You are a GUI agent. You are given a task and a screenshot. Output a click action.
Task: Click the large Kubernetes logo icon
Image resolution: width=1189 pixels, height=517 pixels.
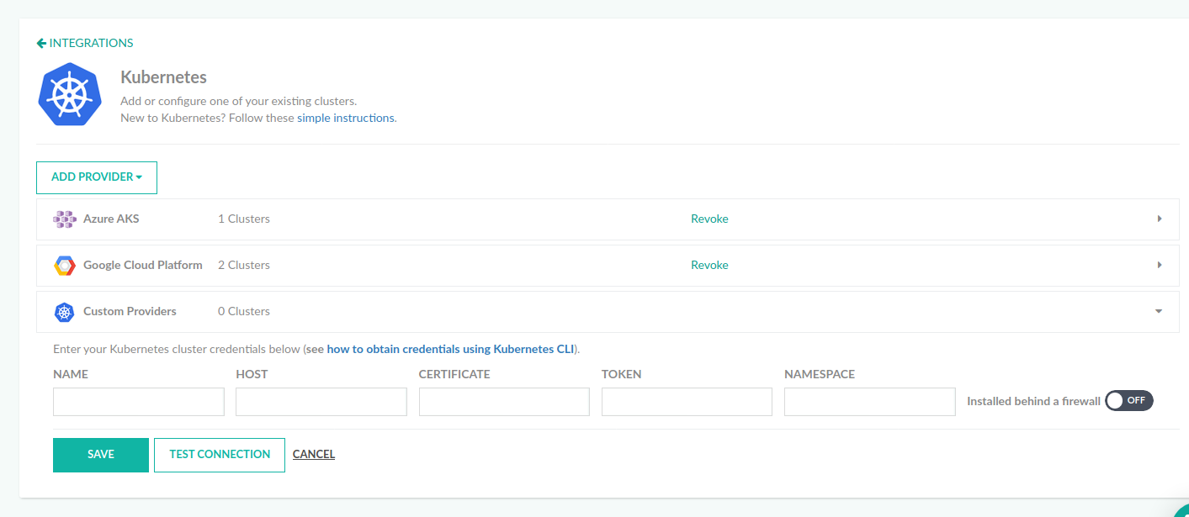coord(70,94)
